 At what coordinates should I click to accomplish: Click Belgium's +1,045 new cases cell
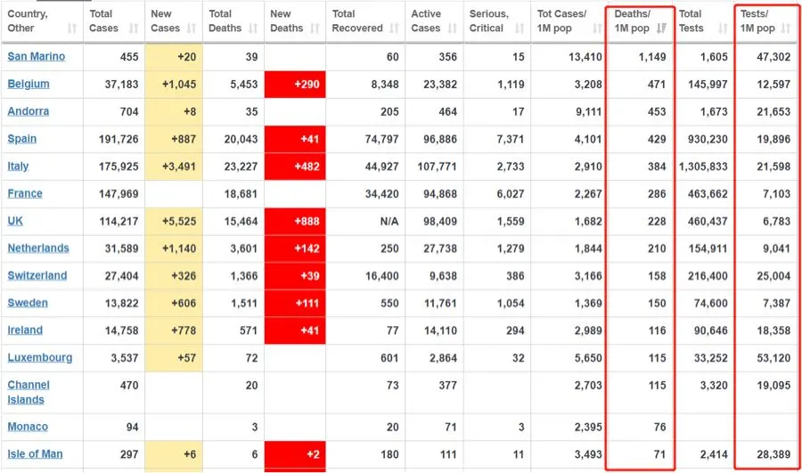(x=174, y=85)
